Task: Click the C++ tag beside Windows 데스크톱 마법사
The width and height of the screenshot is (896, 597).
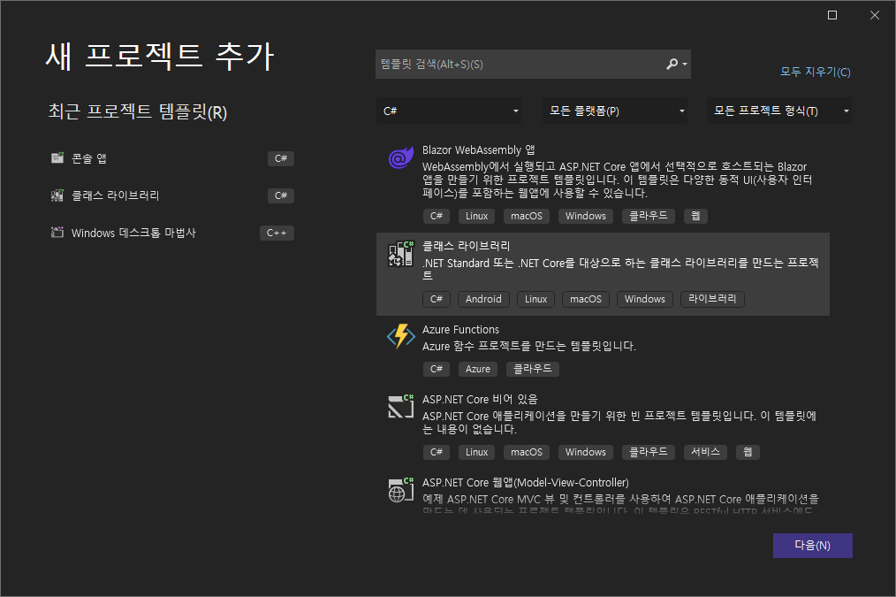Action: [x=277, y=233]
